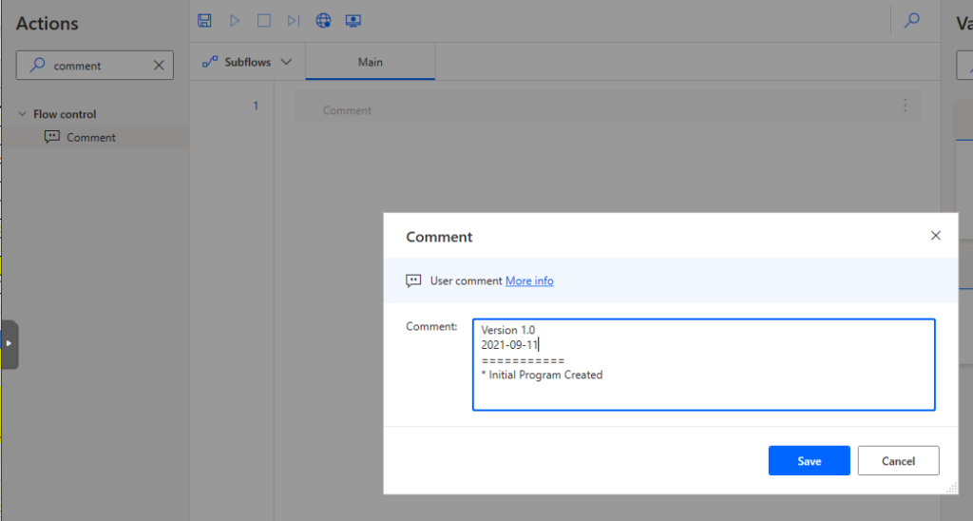The image size is (973, 521).
Task: Expand the collapsed side panel arrow
Action: pyautogui.click(x=10, y=344)
